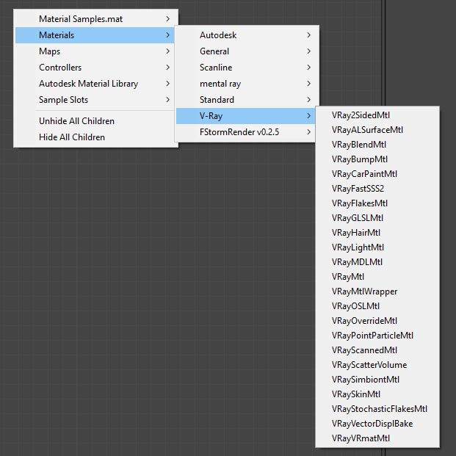Select the V-Ray materials category
This screenshot has height=456, width=456.
tap(245, 116)
